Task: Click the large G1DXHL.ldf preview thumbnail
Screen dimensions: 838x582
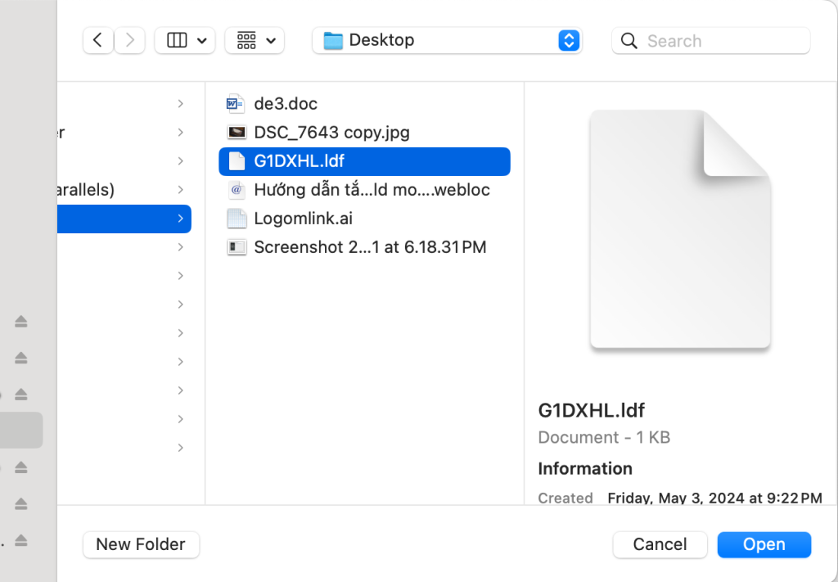Action: point(679,230)
